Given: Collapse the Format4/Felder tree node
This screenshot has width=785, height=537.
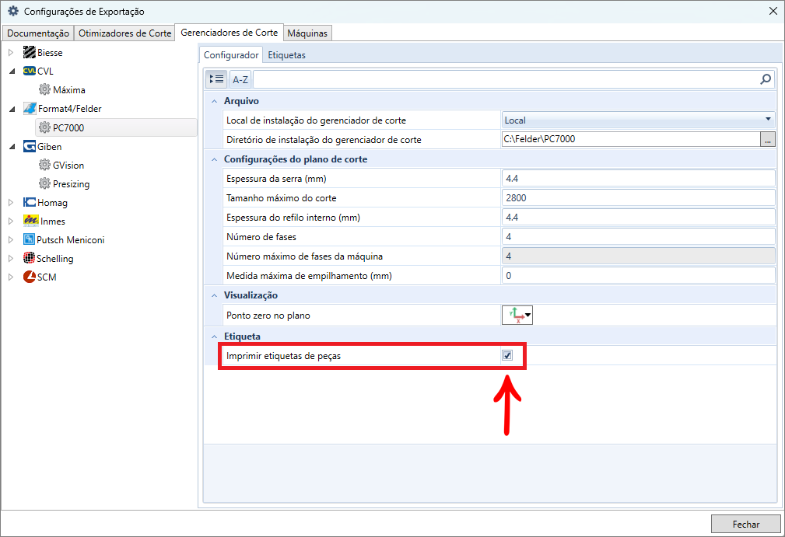Looking at the screenshot, I should [x=12, y=109].
